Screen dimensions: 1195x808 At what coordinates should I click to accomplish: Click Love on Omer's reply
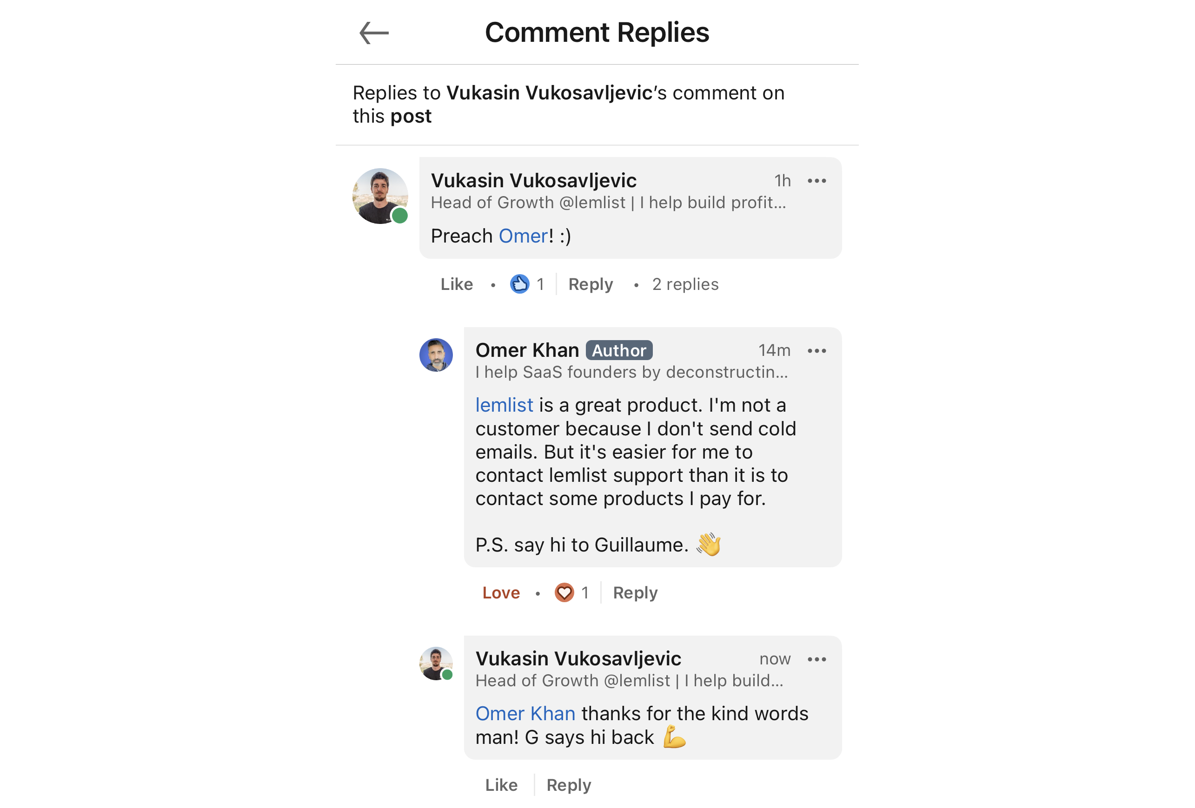coord(500,592)
